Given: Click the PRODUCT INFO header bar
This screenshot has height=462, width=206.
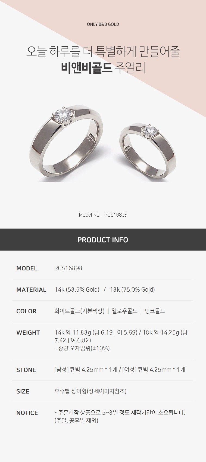Looking at the screenshot, I should point(103,239).
